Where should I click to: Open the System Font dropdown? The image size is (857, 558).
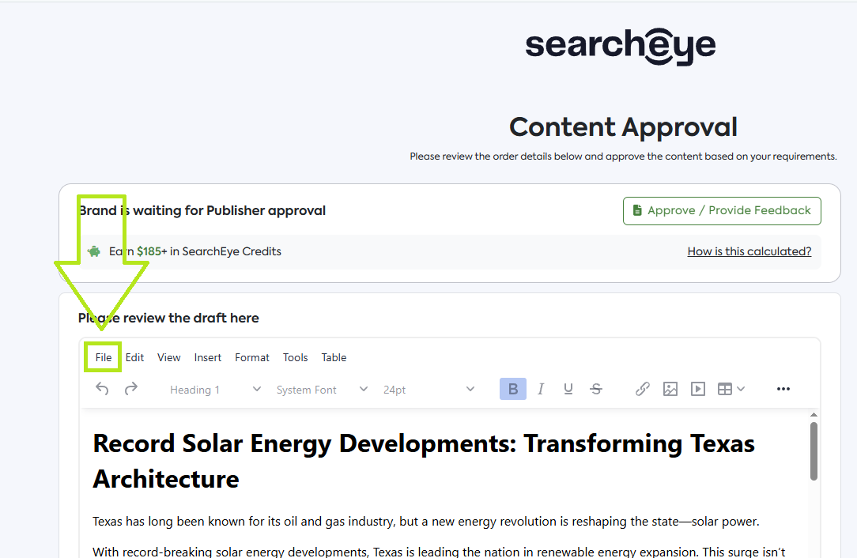pyautogui.click(x=322, y=390)
